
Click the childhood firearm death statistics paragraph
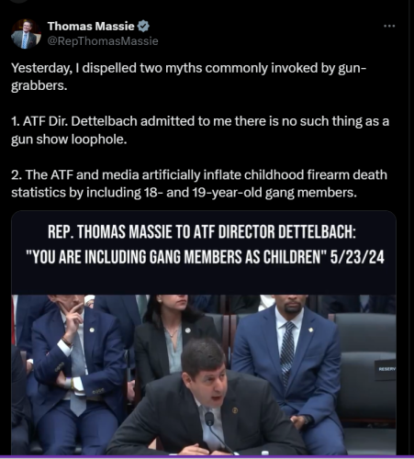point(199,184)
